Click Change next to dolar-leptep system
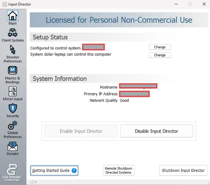The image size is (210, 185). coord(160,55)
